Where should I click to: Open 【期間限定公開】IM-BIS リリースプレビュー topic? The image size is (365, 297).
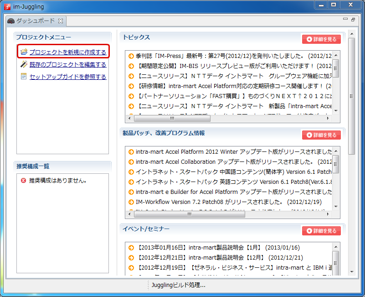tap(233, 66)
